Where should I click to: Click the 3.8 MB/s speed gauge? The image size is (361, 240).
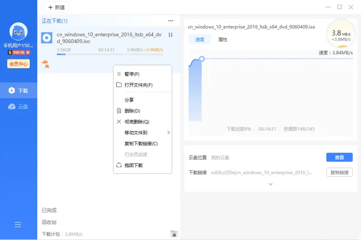[x=341, y=34]
